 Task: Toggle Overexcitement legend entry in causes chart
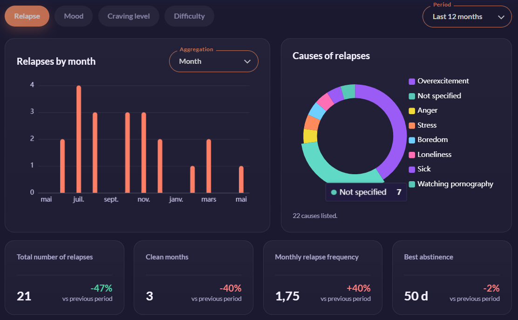439,81
